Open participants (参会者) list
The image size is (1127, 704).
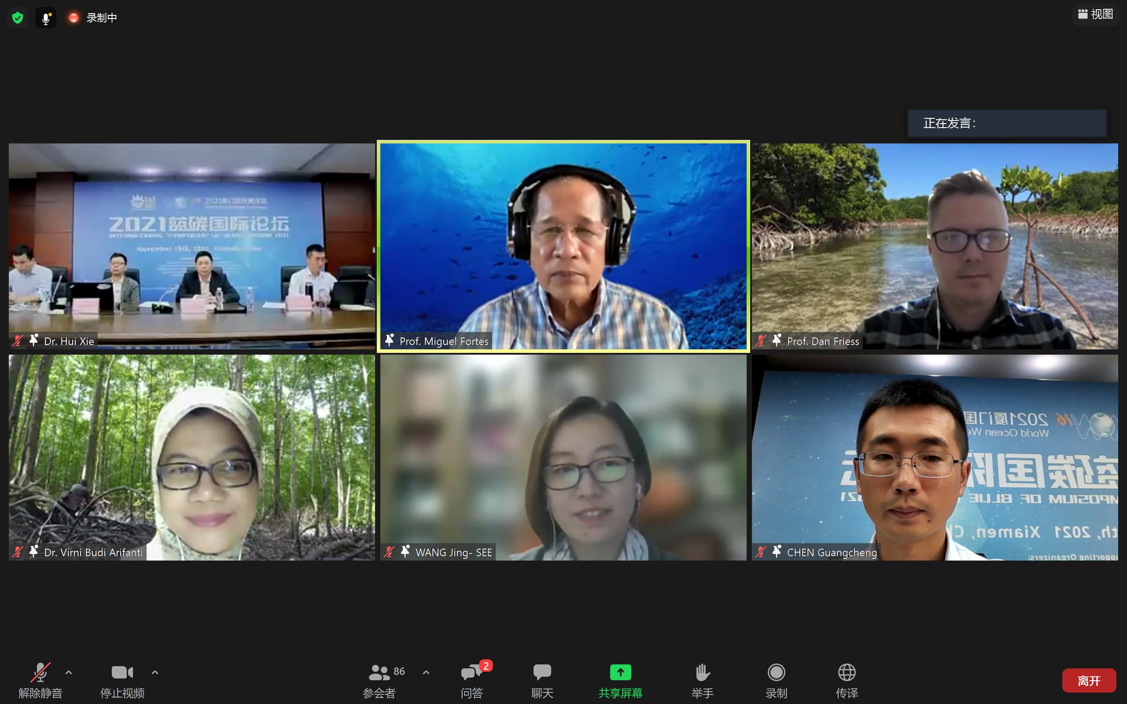point(379,680)
